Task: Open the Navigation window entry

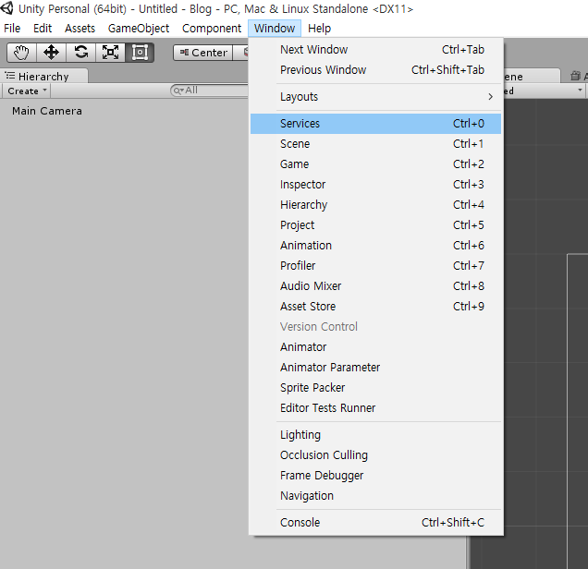Action: click(375, 496)
